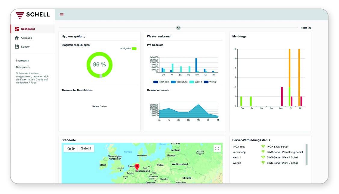Click the green erfolgreich legend swatch
339x194 pixels.
point(134,49)
